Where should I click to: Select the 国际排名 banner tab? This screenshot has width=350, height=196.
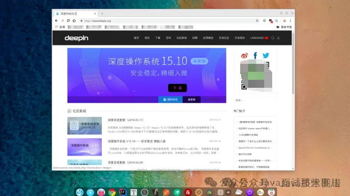(x=170, y=99)
